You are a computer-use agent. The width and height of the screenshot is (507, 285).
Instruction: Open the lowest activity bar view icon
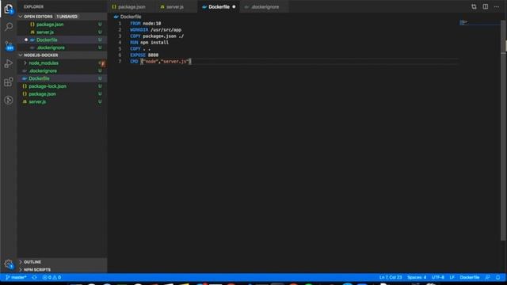click(x=9, y=101)
